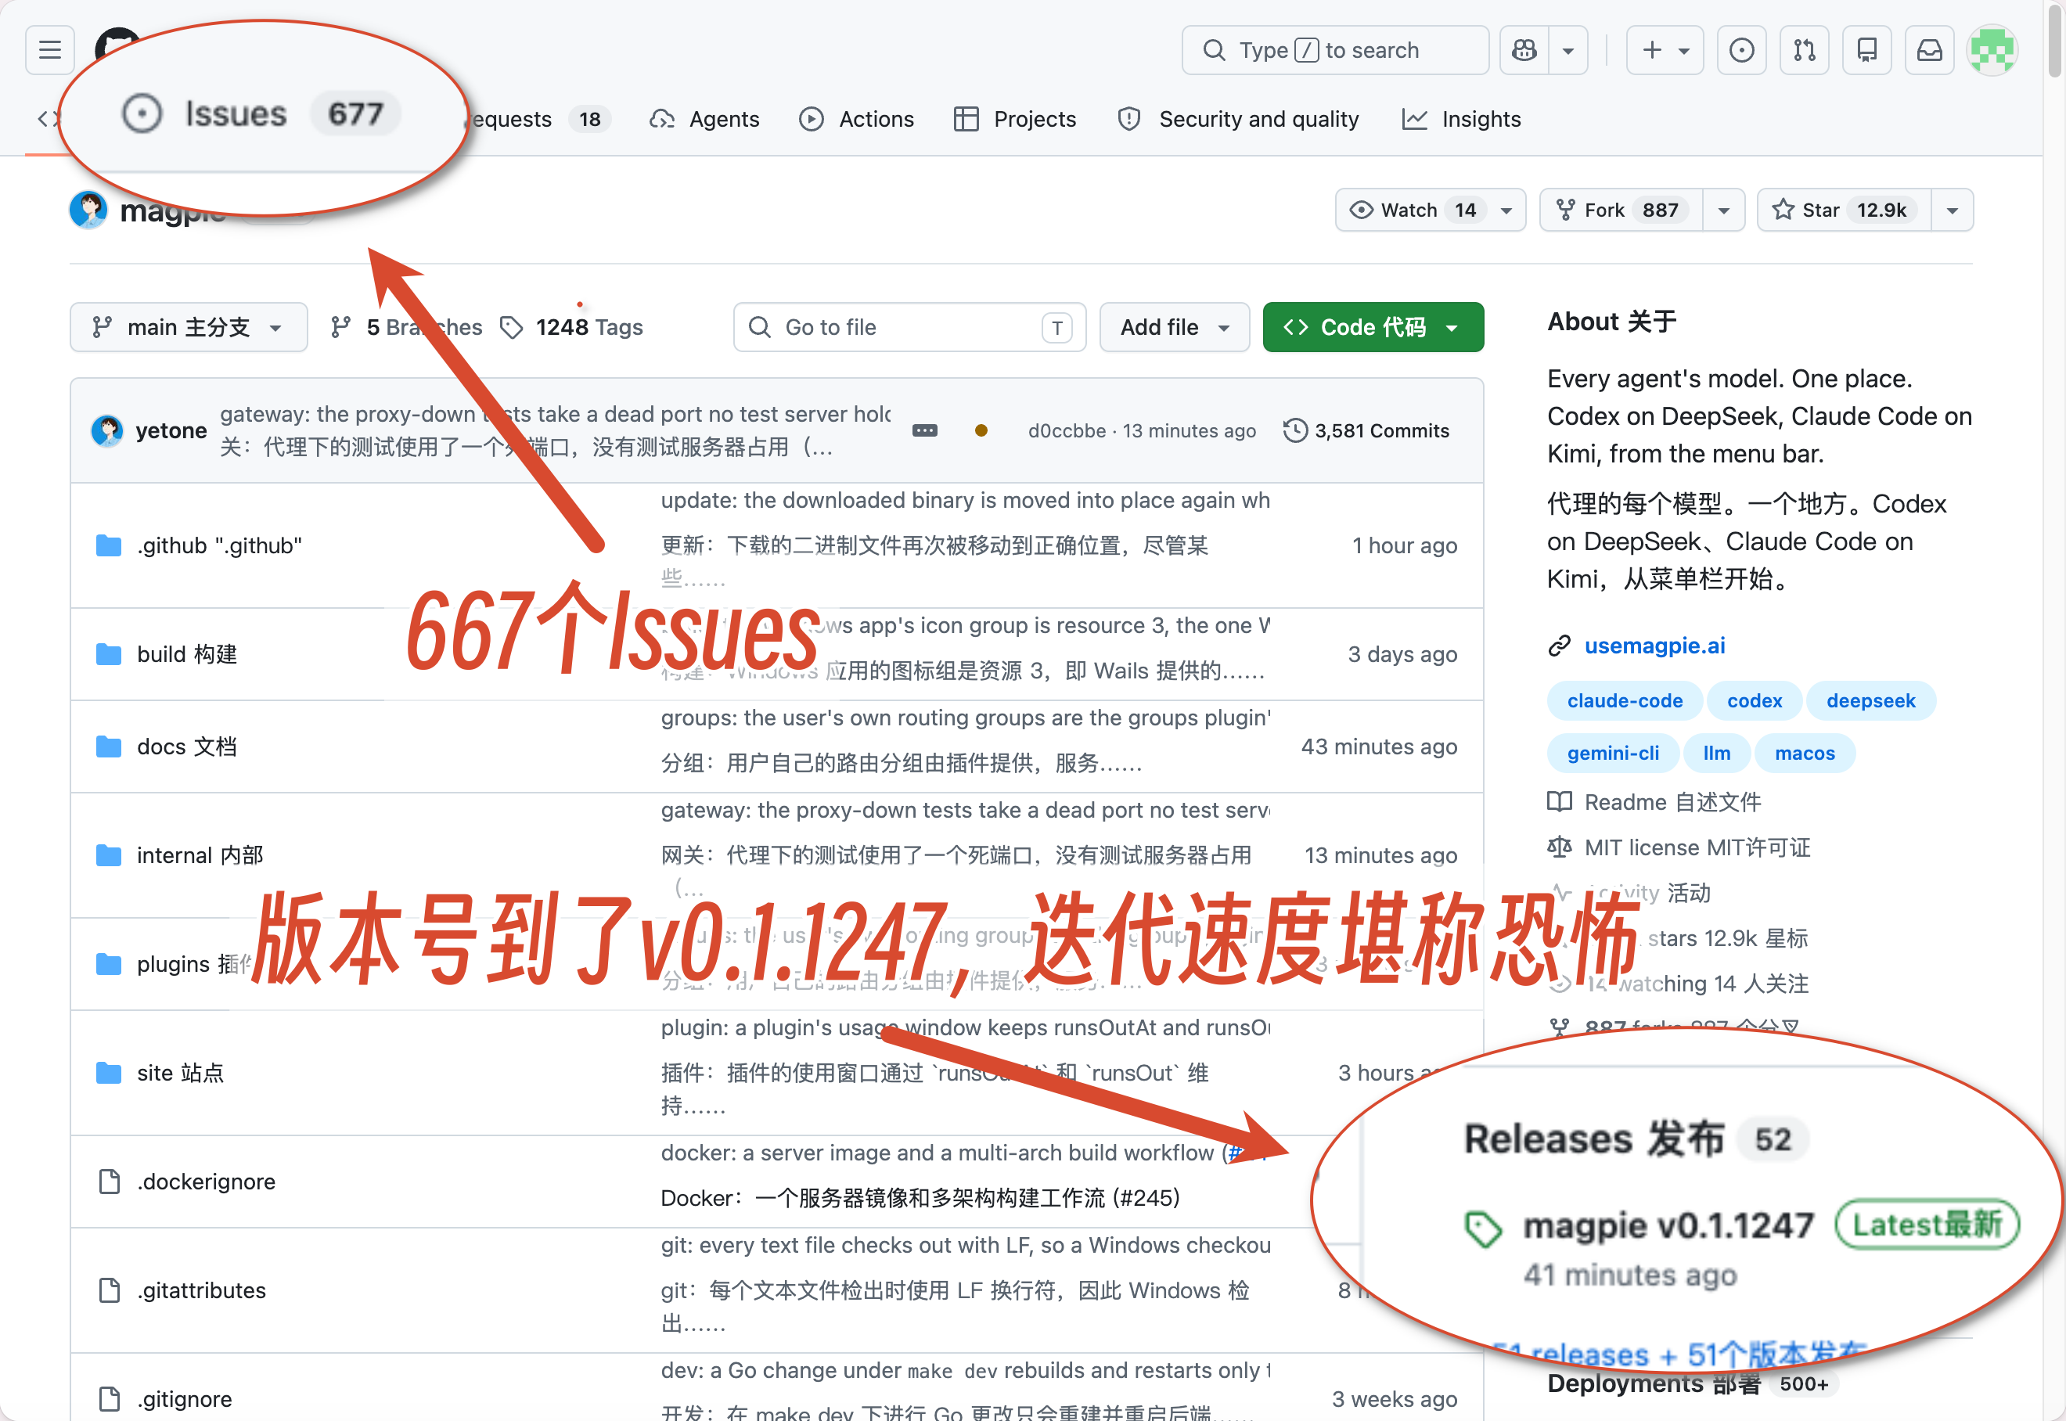Image resolution: width=2066 pixels, height=1421 pixels.
Task: Switch to the Actions tab
Action: (857, 118)
